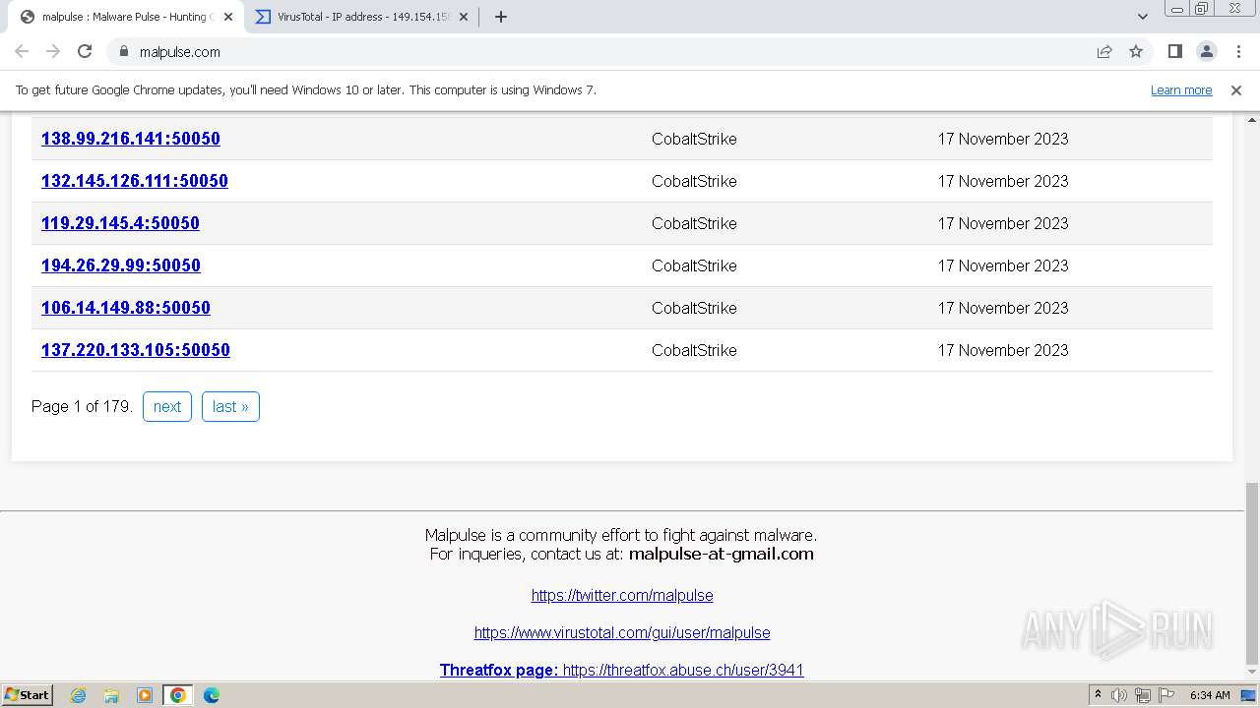Expand the tab search dropdown
The image size is (1260, 708).
point(1142,17)
